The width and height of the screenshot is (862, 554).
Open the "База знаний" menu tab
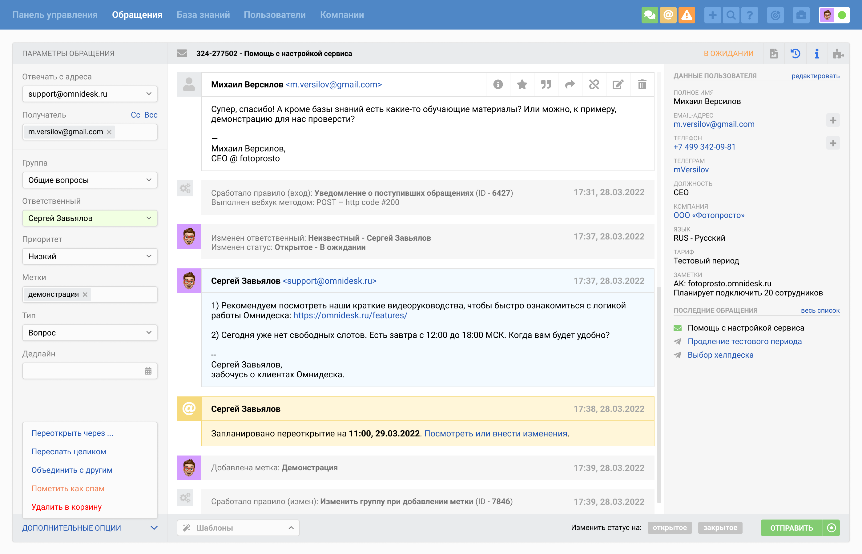(x=203, y=15)
